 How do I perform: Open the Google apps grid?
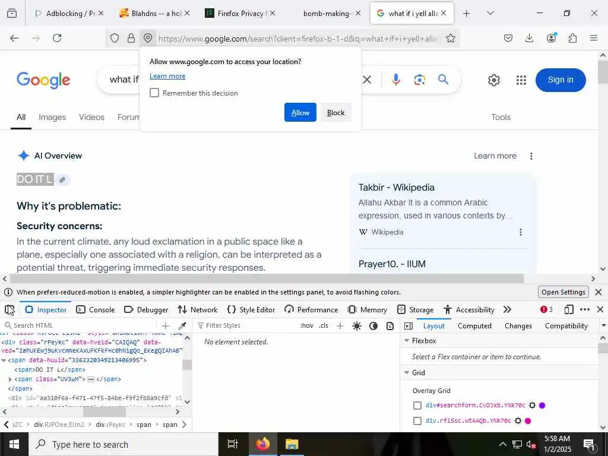[x=521, y=80]
